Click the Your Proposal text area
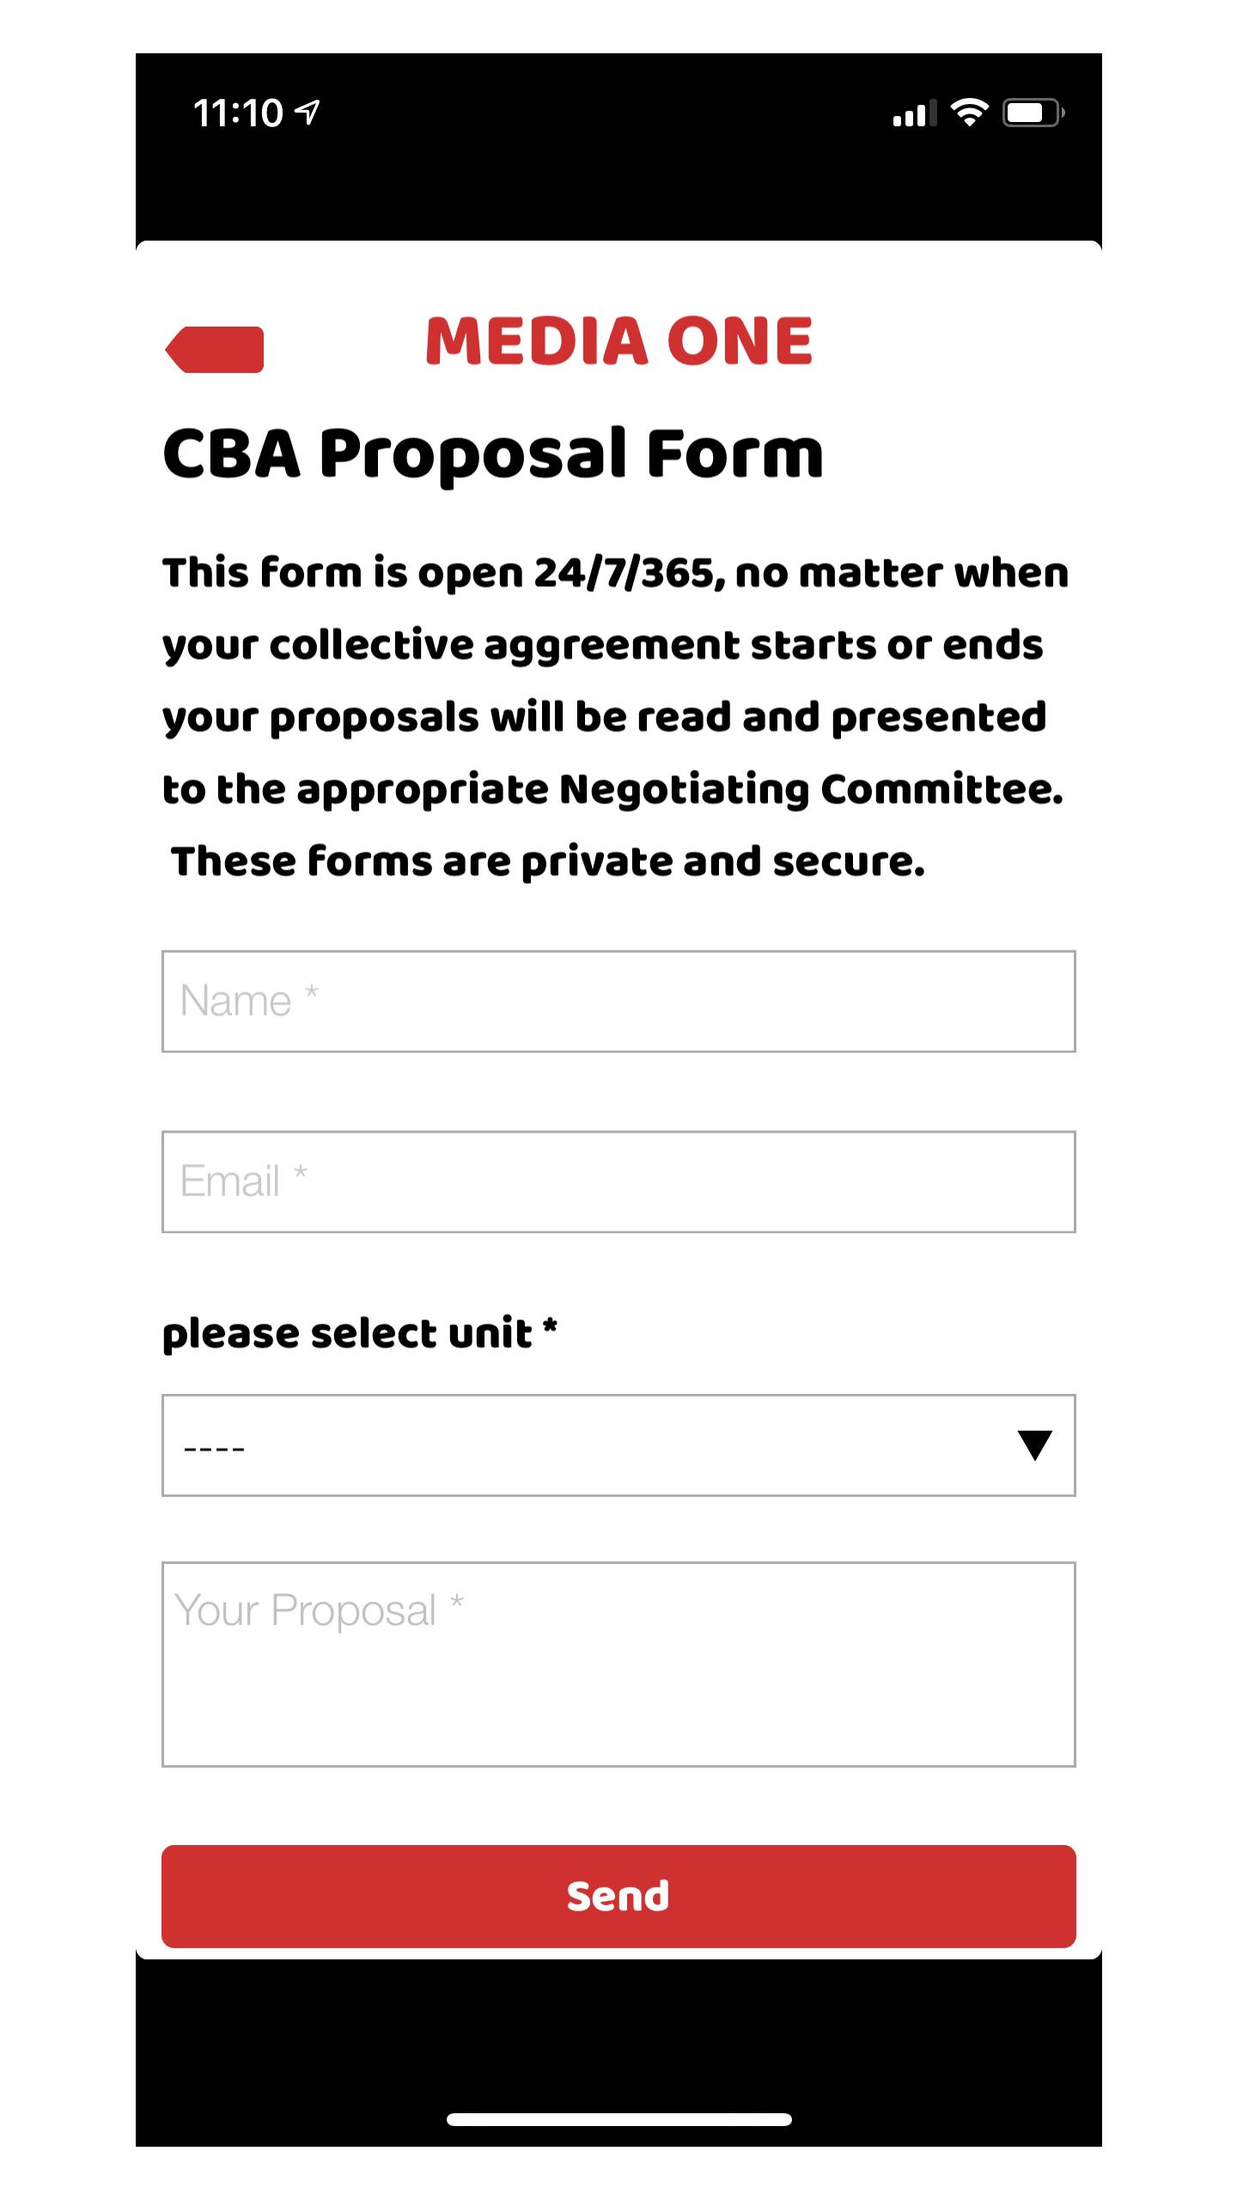Screen dimensions: 1237x2200 point(618,1665)
